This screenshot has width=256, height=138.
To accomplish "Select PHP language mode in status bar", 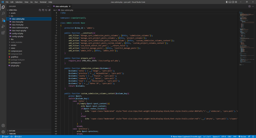I will (x=235, y=137).
